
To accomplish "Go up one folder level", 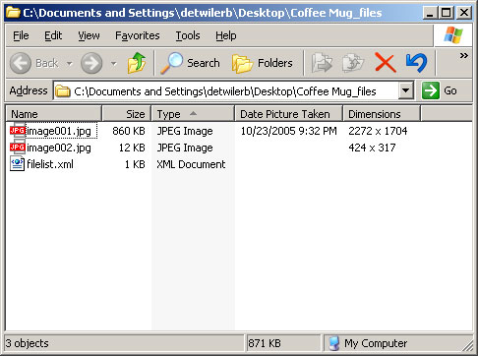I will click(x=137, y=63).
